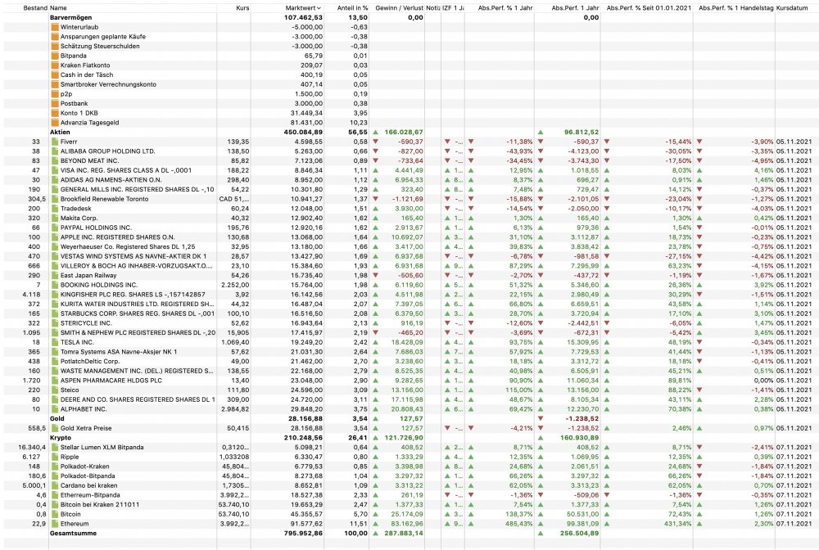
Task: Click the green security icon beside Fiverr
Action: (x=55, y=142)
